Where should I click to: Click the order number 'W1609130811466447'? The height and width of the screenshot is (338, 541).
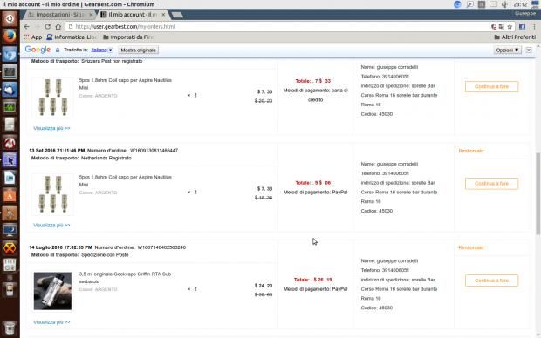tap(154, 151)
